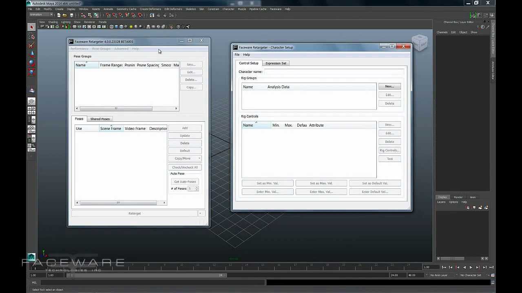Toggle Snap to curves magnet icon
This screenshot has height=293, width=522.
[x=115, y=15]
